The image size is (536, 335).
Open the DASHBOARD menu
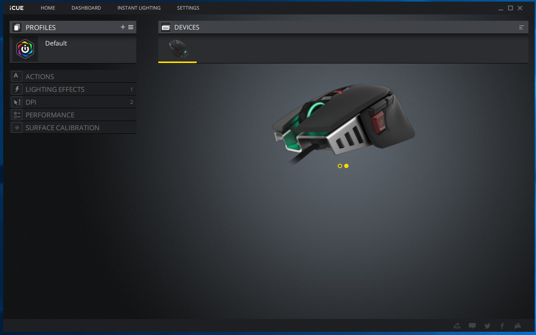coord(86,8)
